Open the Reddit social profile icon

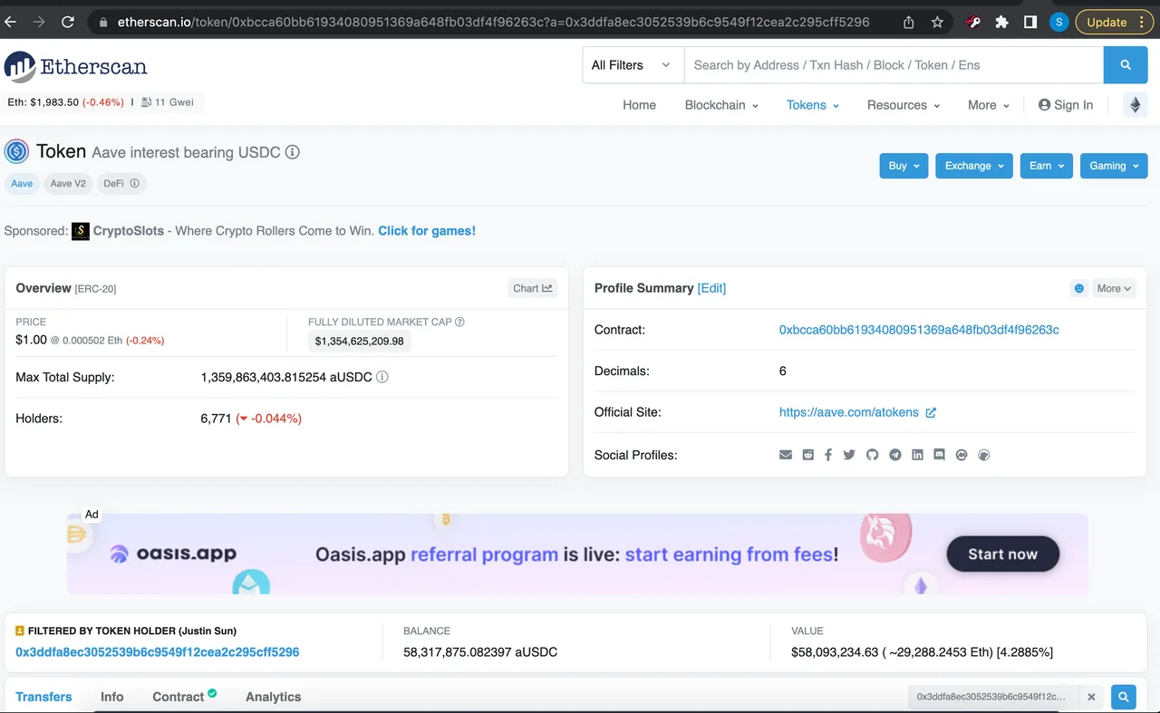tap(807, 455)
